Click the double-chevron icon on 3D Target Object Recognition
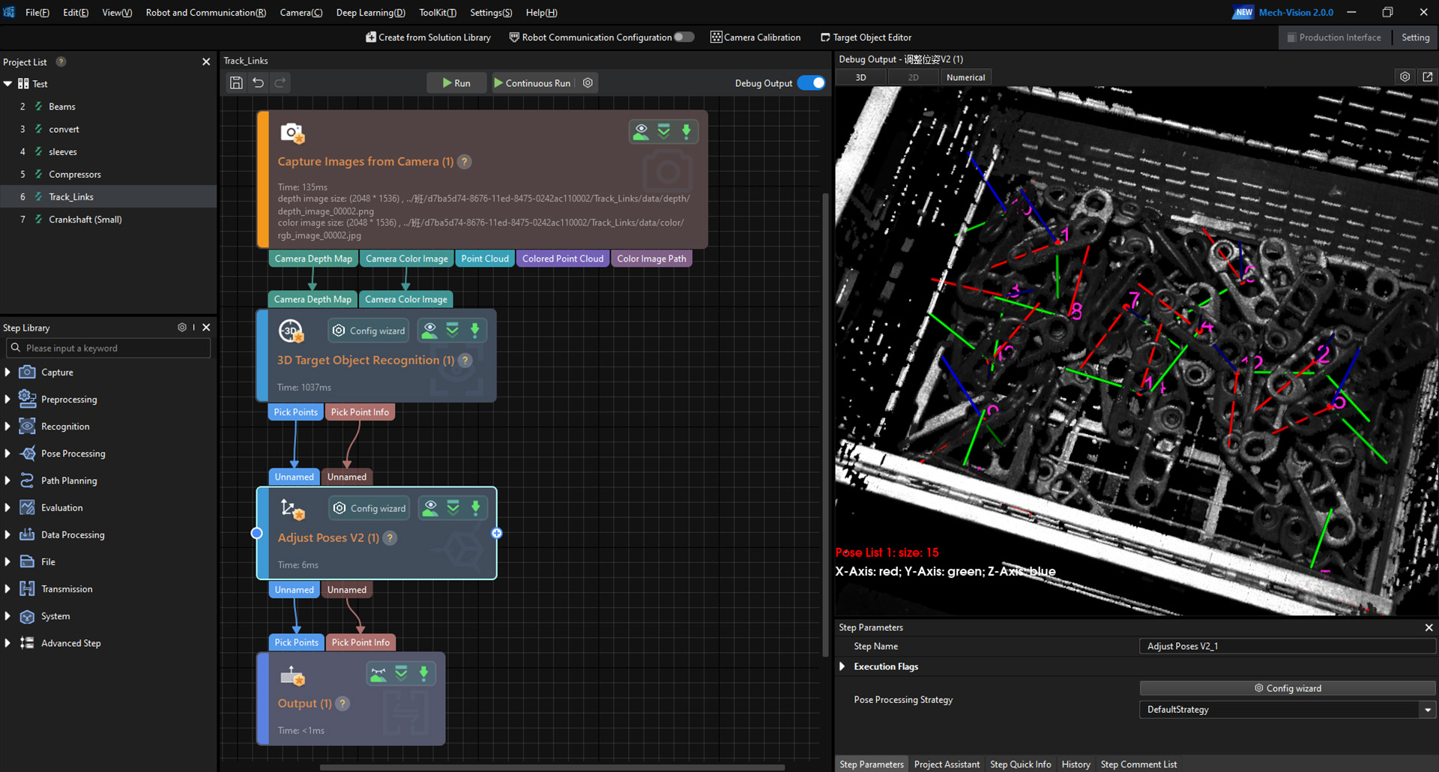 [x=453, y=331]
